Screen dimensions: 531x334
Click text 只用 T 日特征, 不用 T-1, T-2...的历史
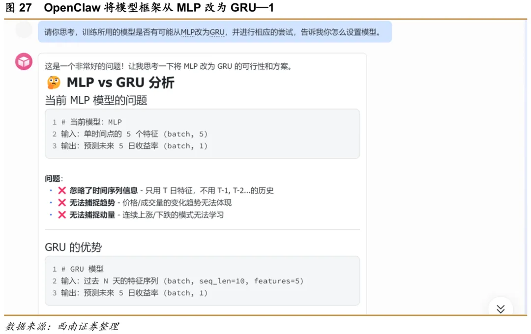tap(209, 191)
